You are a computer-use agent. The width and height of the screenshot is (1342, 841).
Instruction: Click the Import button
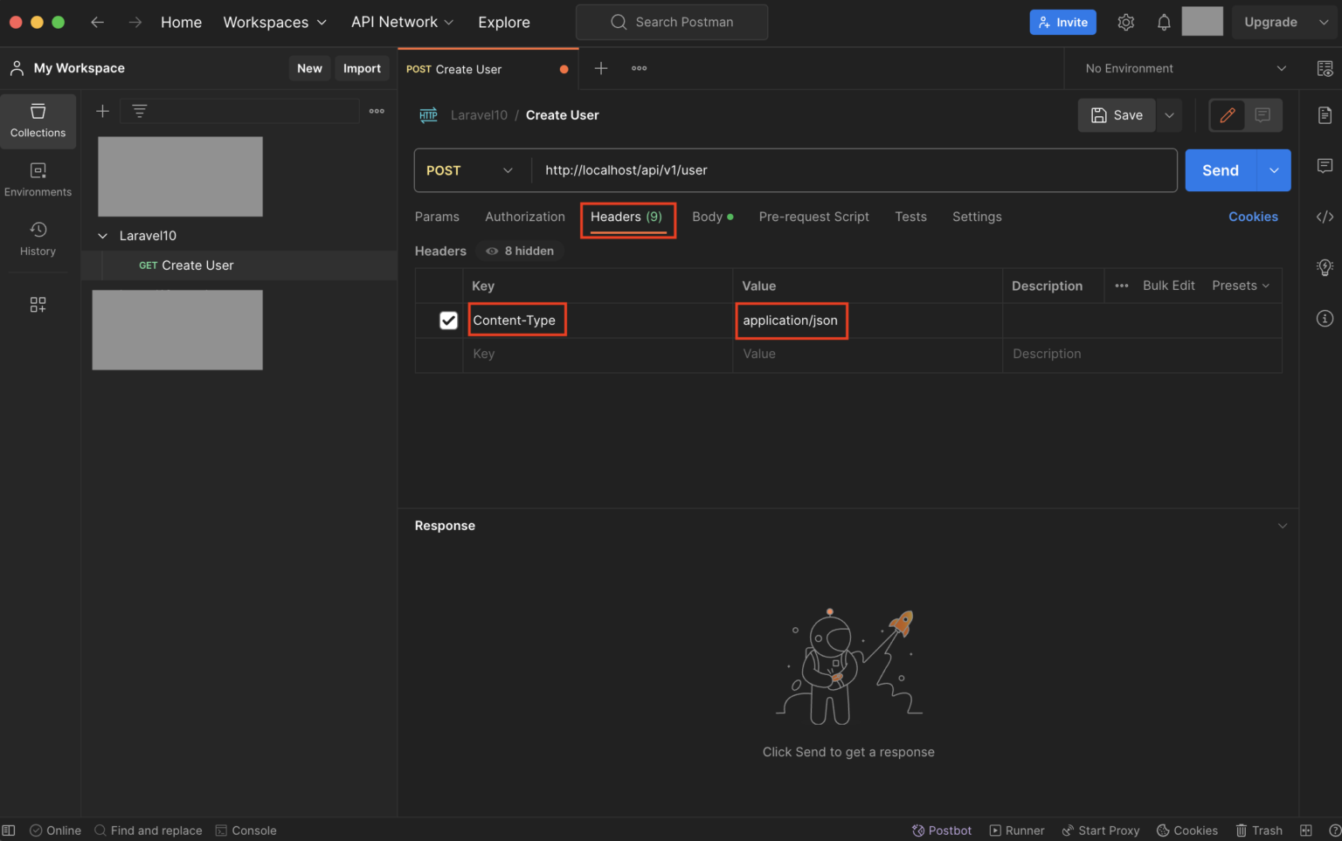[362, 68]
